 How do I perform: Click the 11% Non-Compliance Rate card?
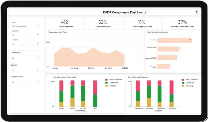click(143, 23)
